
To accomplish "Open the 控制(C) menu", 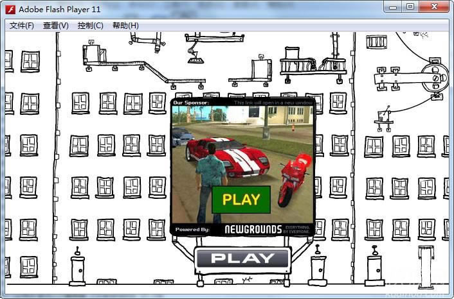I will (x=90, y=26).
